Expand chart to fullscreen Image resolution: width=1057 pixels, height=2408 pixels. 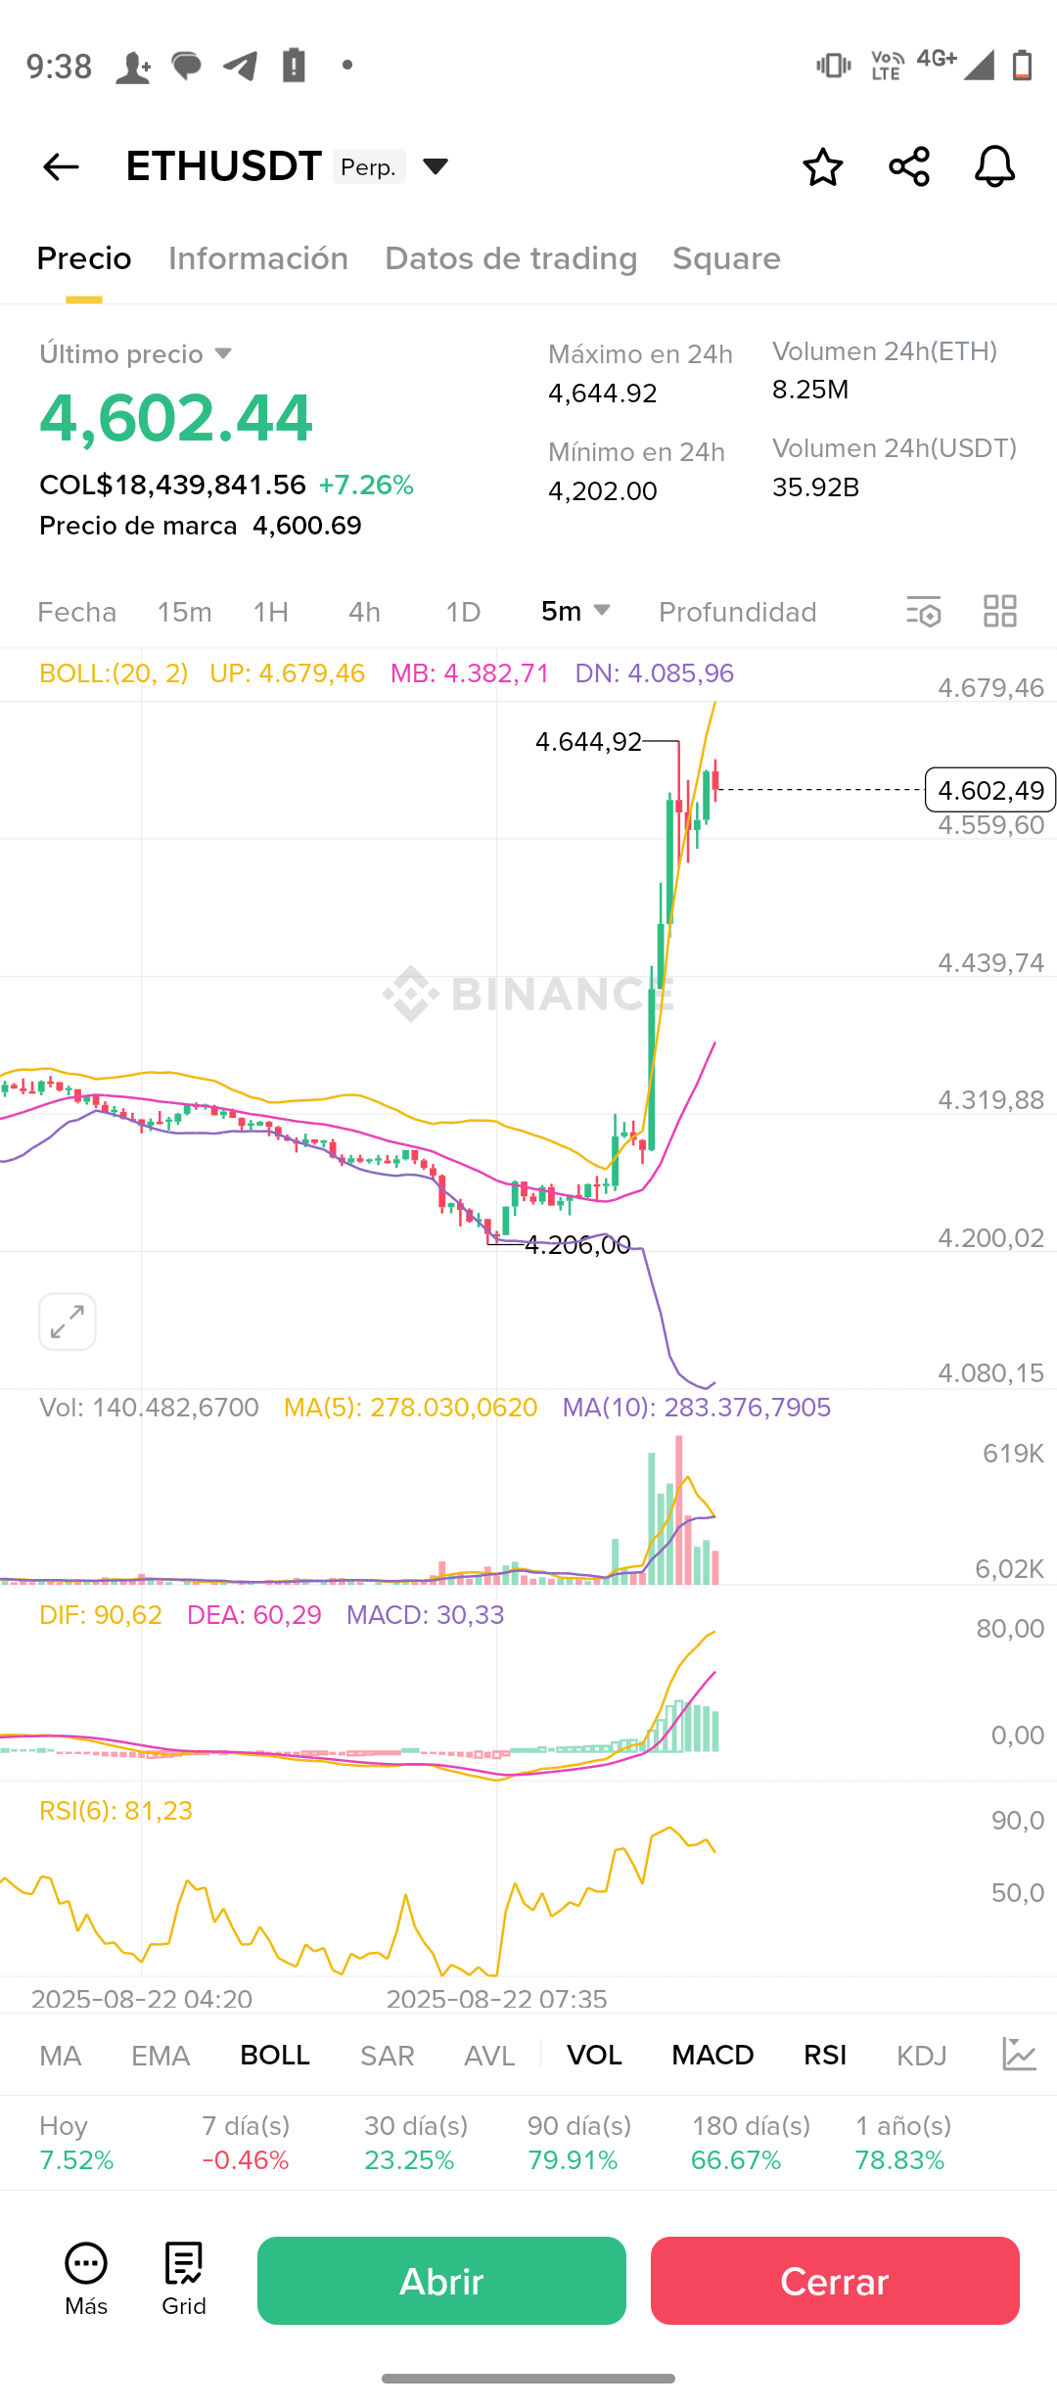click(x=68, y=1321)
